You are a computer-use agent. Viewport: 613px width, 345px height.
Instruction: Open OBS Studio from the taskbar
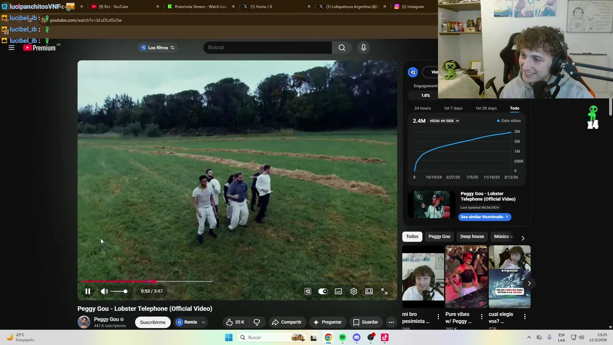click(x=371, y=337)
